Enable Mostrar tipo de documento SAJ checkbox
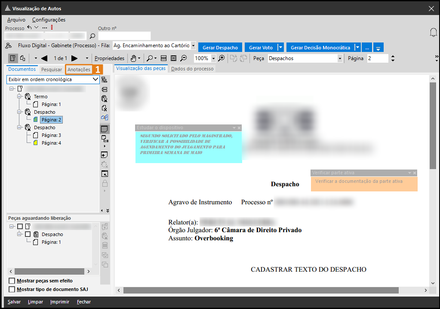This screenshot has height=309, width=440. pos(12,289)
